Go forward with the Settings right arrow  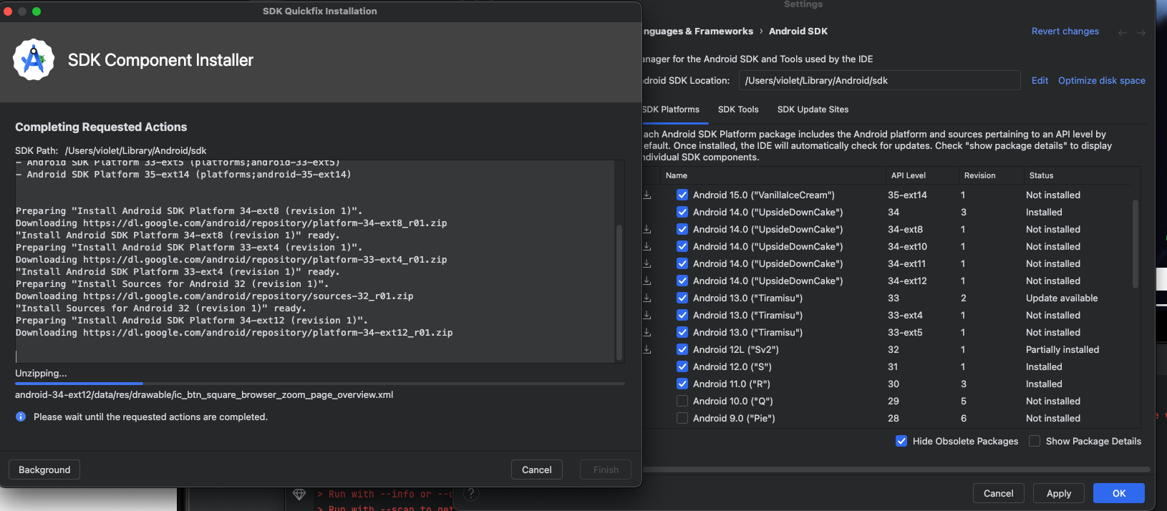pyautogui.click(x=1141, y=33)
